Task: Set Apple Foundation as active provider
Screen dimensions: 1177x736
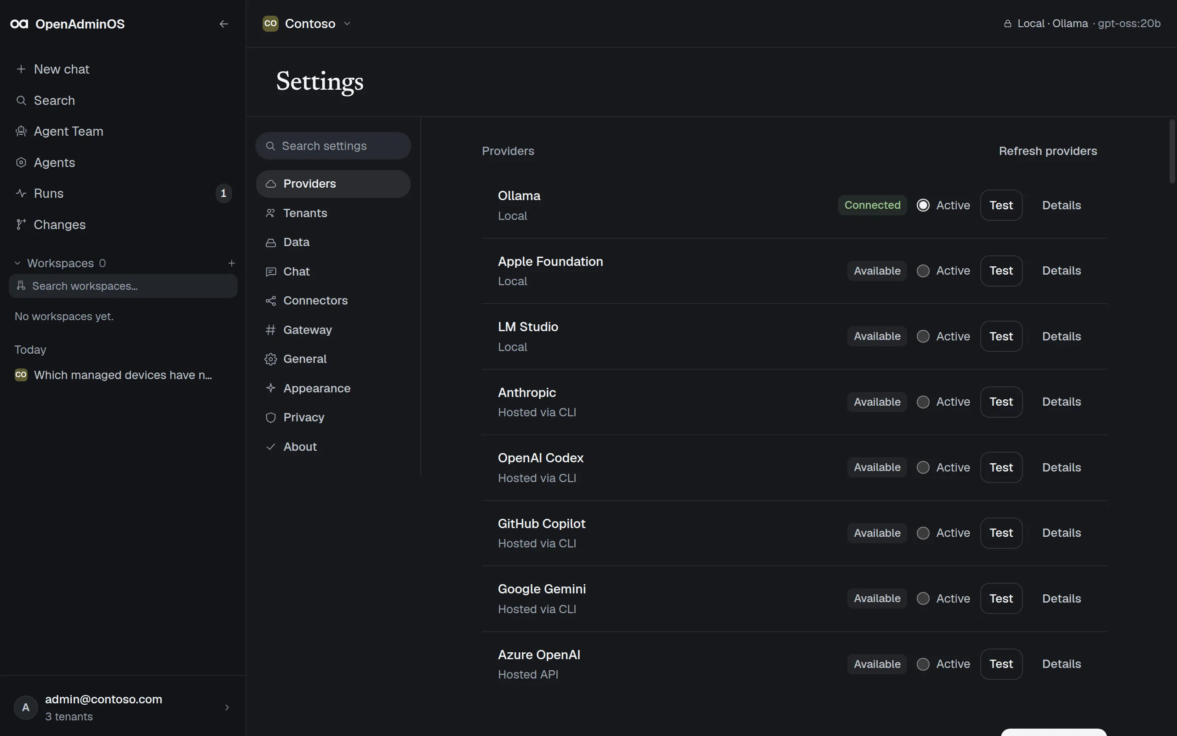Action: tap(923, 270)
